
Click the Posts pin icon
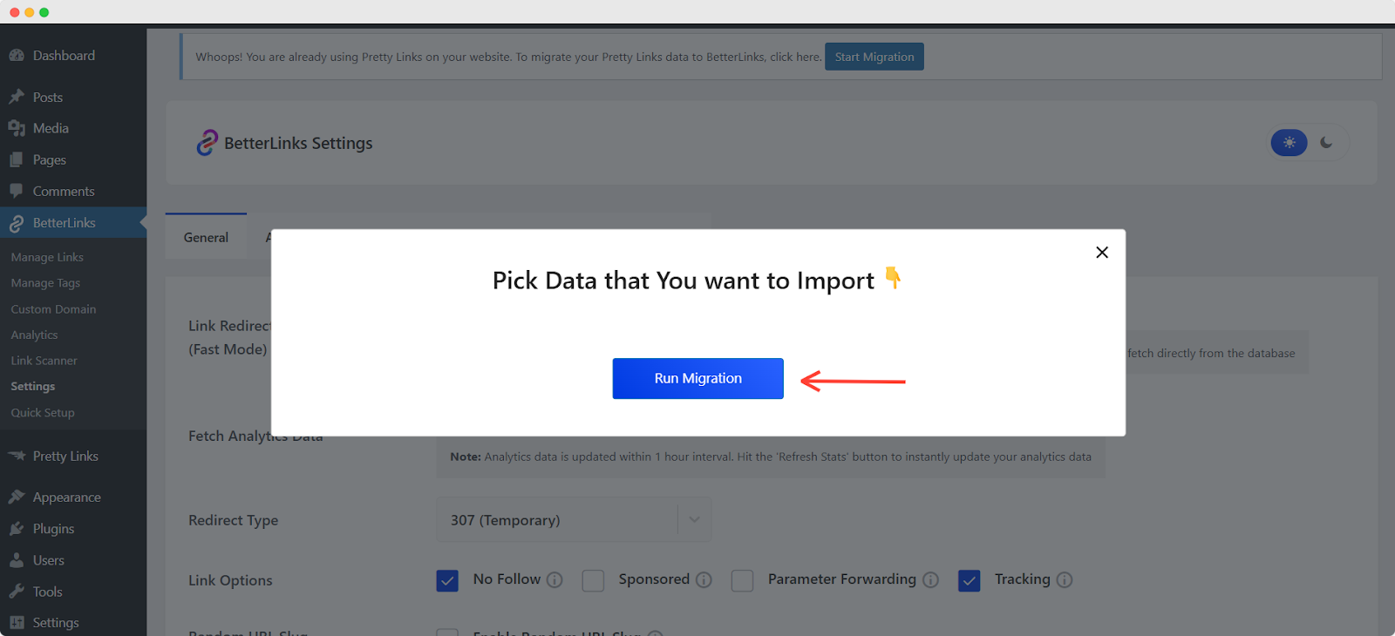17,97
